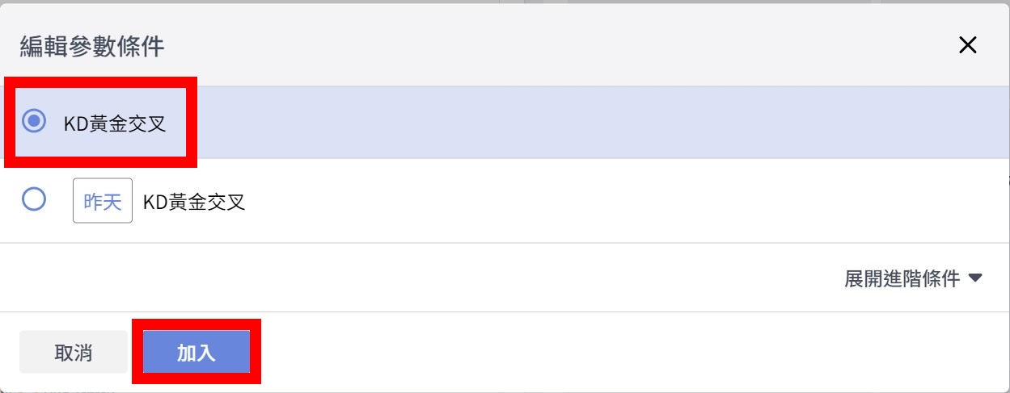Click the 編輯參數條件 dialog title

(92, 46)
